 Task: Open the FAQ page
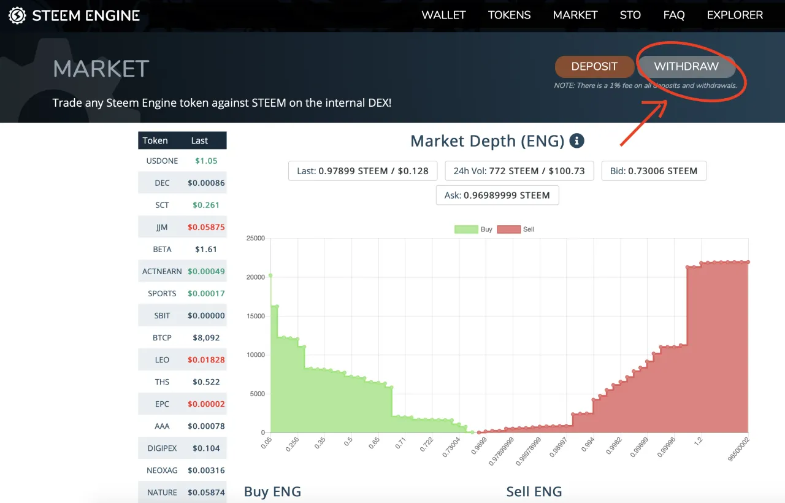tap(673, 15)
